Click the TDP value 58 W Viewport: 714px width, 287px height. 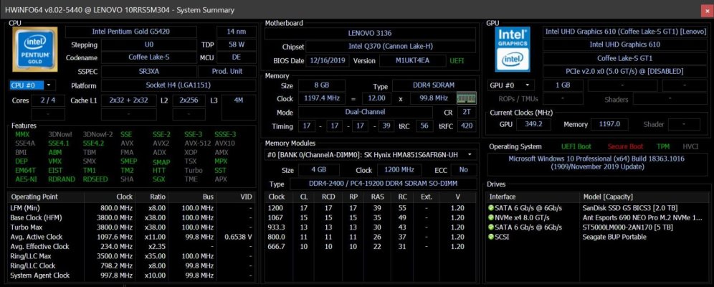[237, 44]
